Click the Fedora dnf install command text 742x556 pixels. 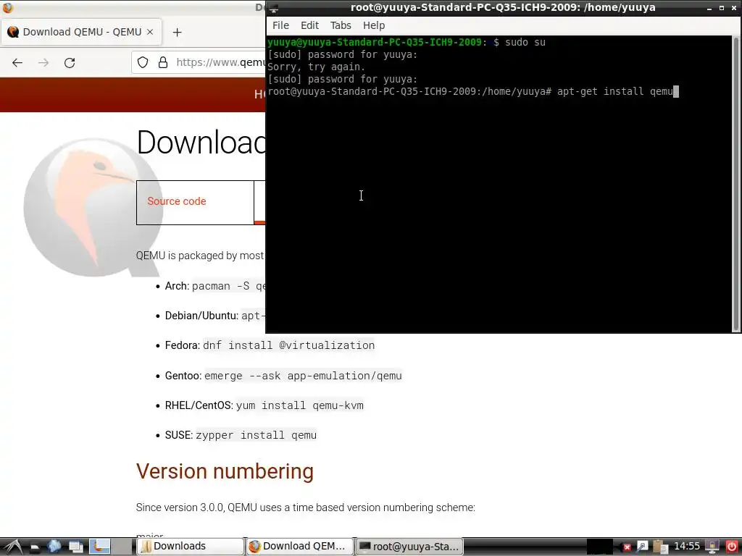point(288,345)
